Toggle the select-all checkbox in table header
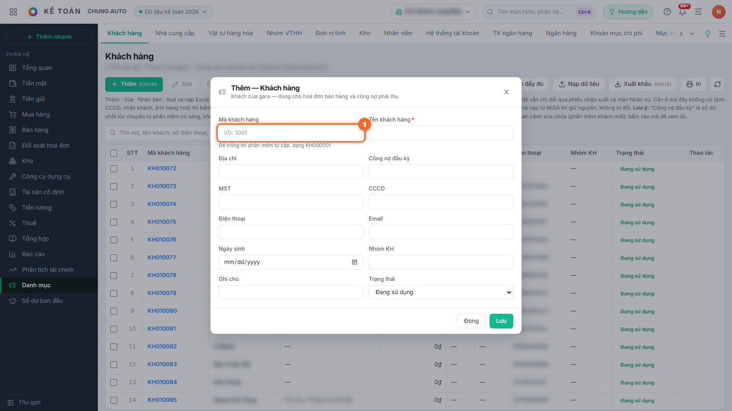 (x=113, y=153)
